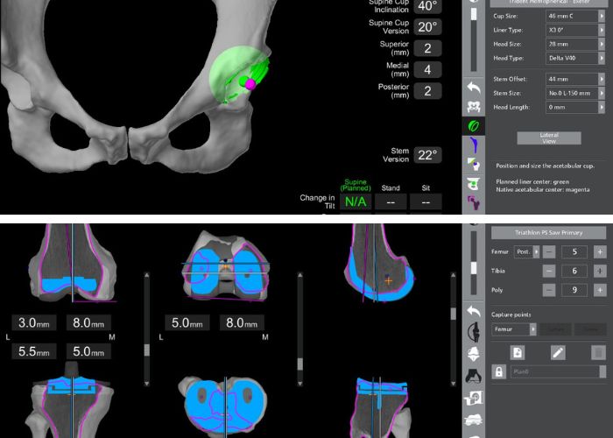Click the undo arrow in the hip planning toolbar

click(x=474, y=87)
